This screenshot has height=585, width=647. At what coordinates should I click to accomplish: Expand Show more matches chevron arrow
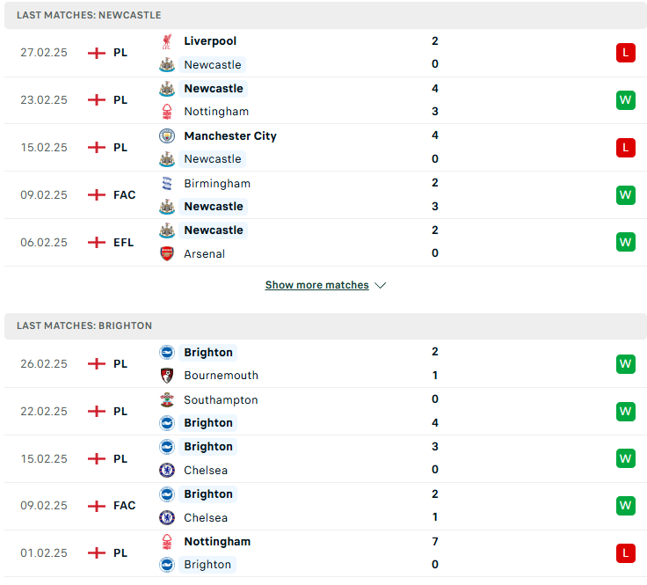click(380, 285)
